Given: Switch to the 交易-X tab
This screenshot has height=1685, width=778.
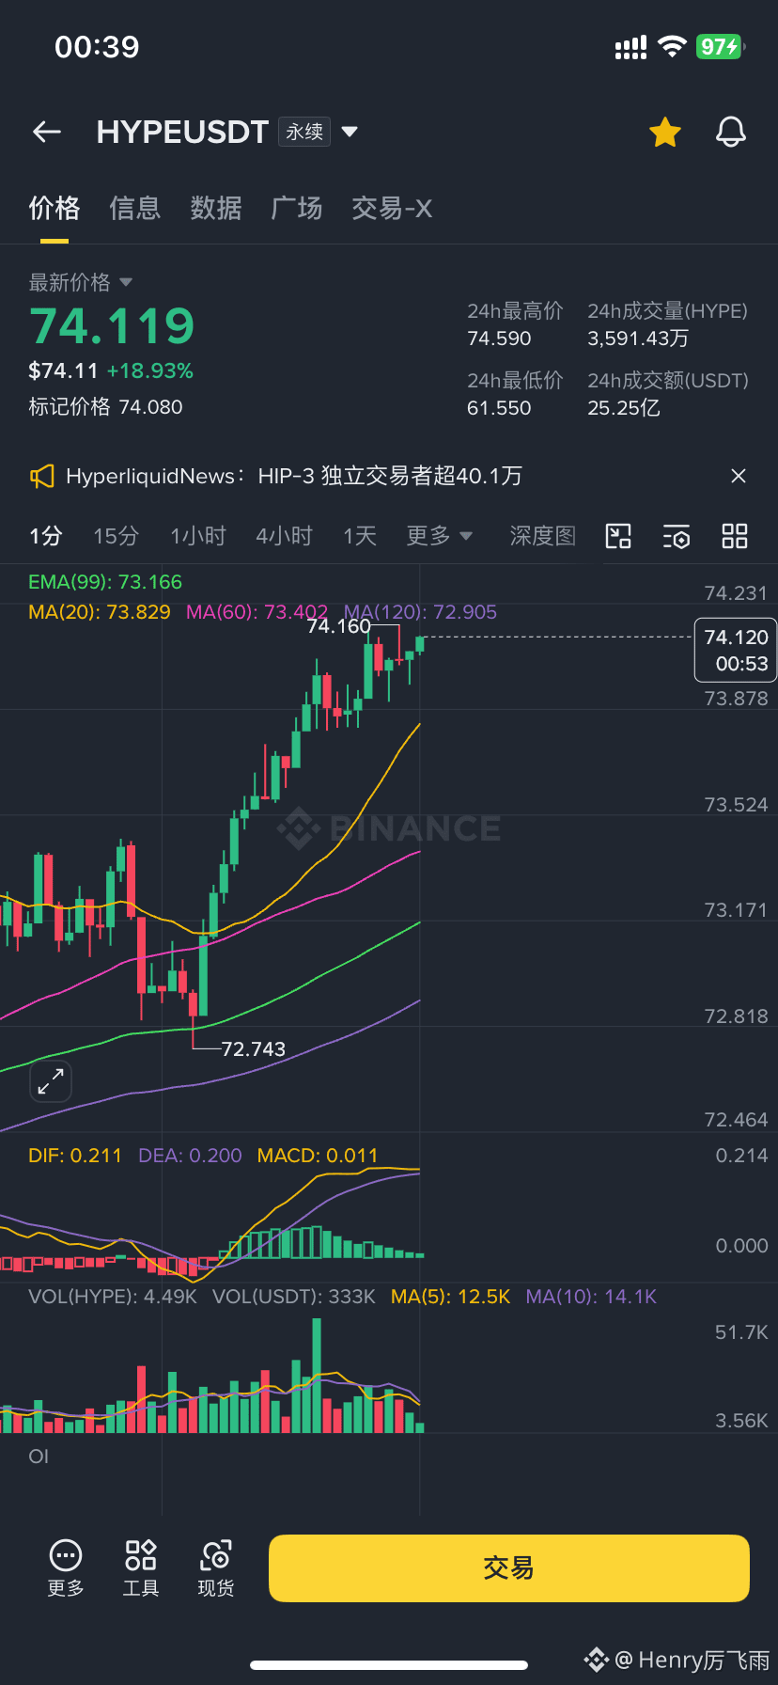Looking at the screenshot, I should [392, 208].
